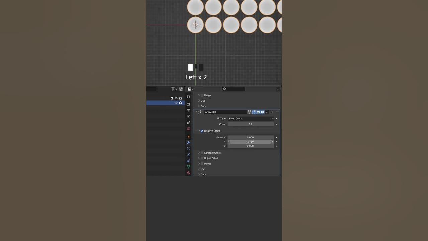This screenshot has width=428, height=241.
Task: Uncheck the Relative Offset checkbox
Action: [x=202, y=131]
